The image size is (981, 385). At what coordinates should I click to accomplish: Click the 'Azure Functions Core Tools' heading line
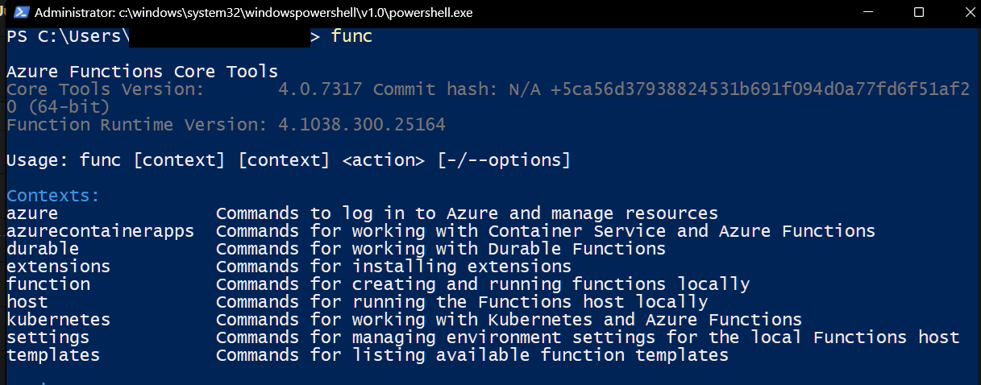click(142, 72)
